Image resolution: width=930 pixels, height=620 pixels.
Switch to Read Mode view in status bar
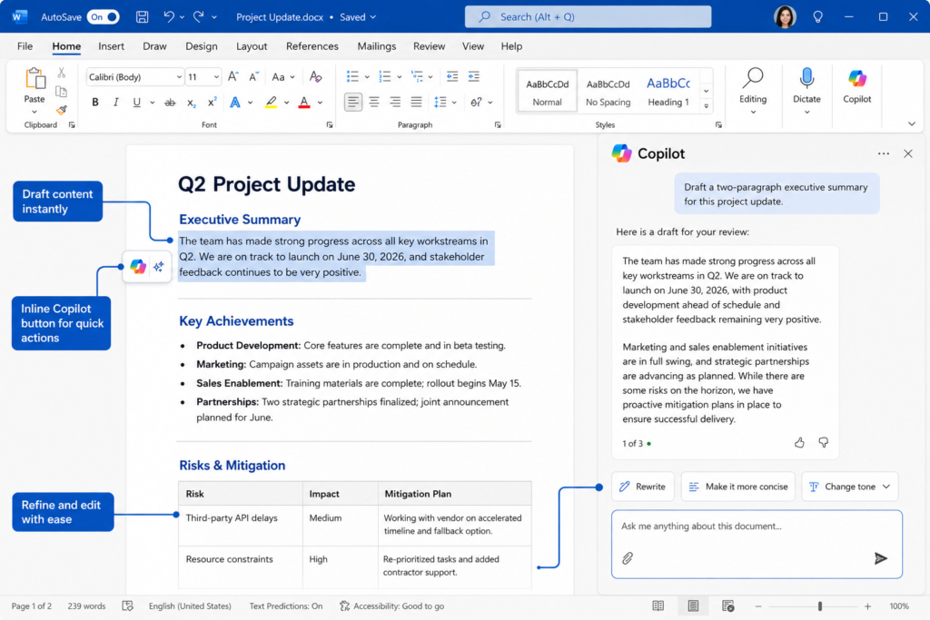pyautogui.click(x=658, y=605)
